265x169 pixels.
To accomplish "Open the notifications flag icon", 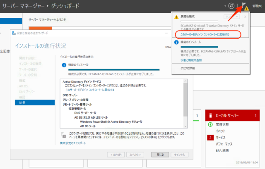I will pos(244,5).
